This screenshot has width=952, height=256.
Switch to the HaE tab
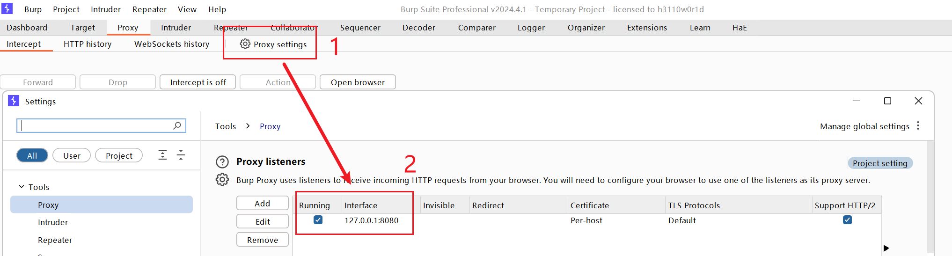tap(740, 28)
